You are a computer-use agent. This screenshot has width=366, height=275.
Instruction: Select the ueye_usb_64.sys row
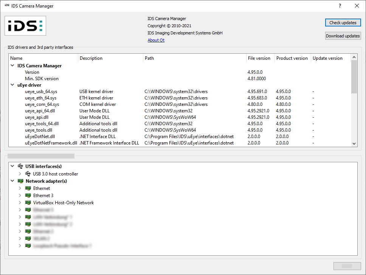180,92
